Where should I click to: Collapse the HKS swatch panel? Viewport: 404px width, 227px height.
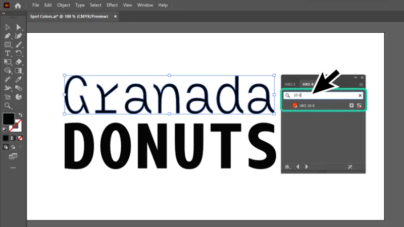356,78
